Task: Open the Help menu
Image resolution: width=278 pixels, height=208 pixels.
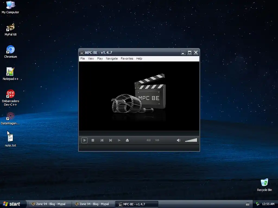Action: pyautogui.click(x=139, y=58)
